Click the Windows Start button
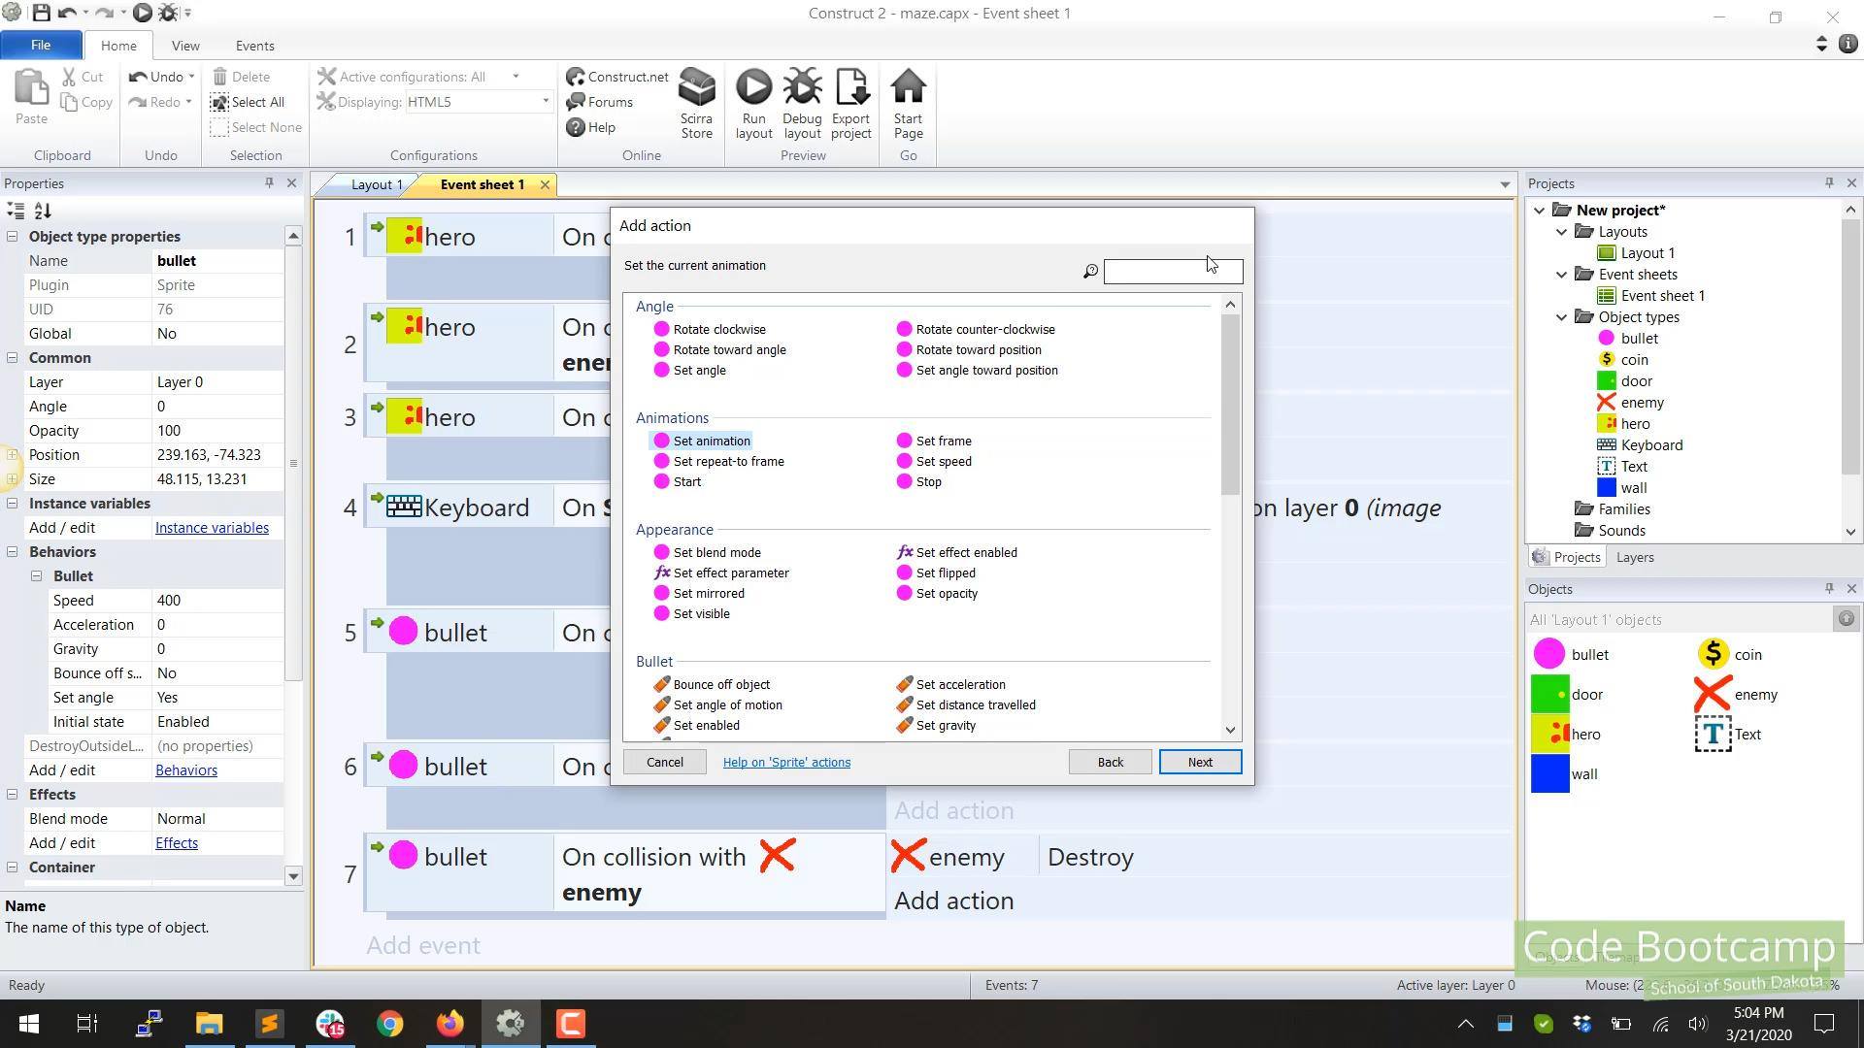 tap(28, 1023)
